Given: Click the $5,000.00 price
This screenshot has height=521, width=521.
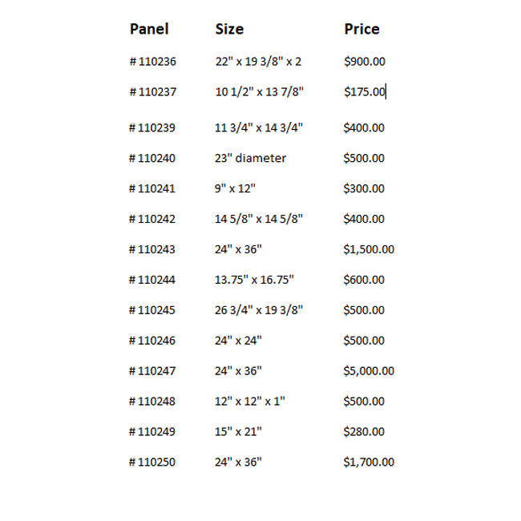Looking at the screenshot, I should click(x=368, y=371).
